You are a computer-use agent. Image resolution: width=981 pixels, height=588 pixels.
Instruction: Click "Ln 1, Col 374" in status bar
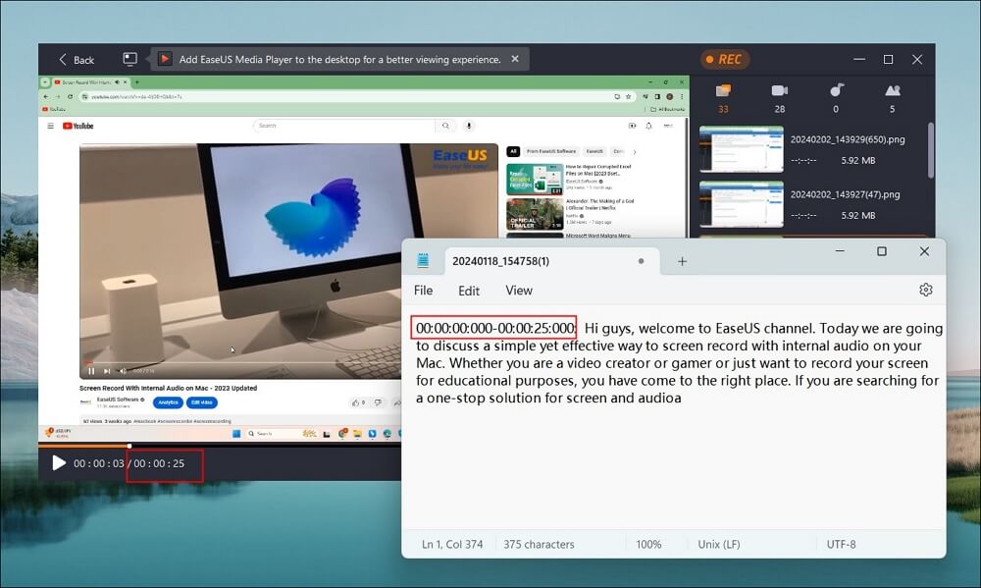(x=452, y=545)
